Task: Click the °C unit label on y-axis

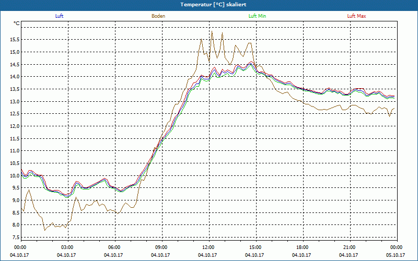Action: pyautogui.click(x=17, y=23)
